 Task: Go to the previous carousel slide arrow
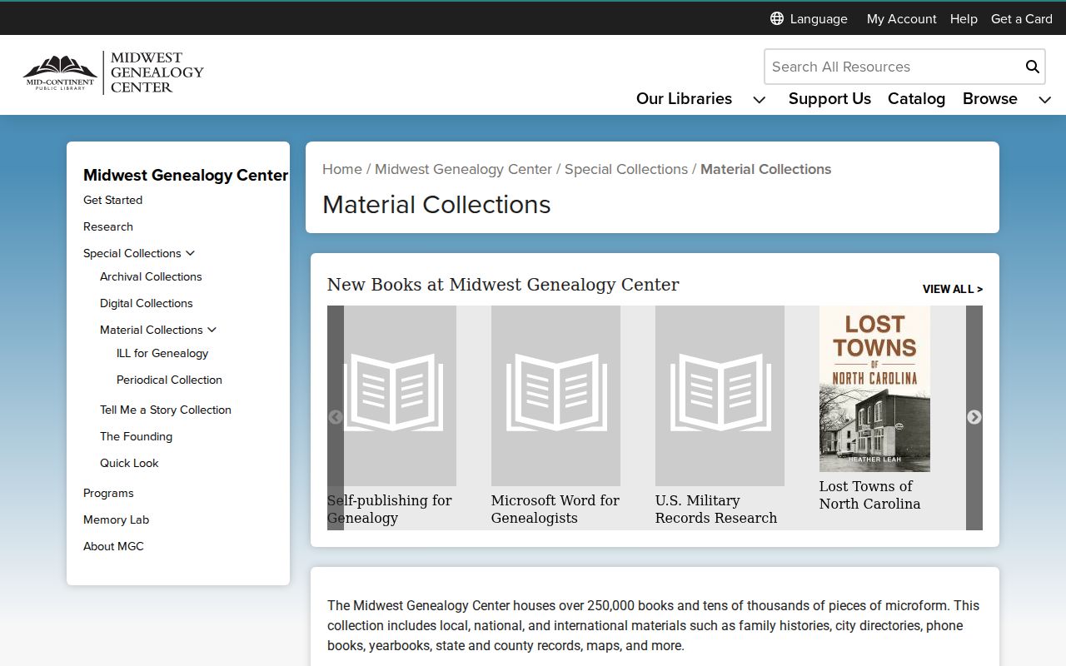pyautogui.click(x=336, y=417)
